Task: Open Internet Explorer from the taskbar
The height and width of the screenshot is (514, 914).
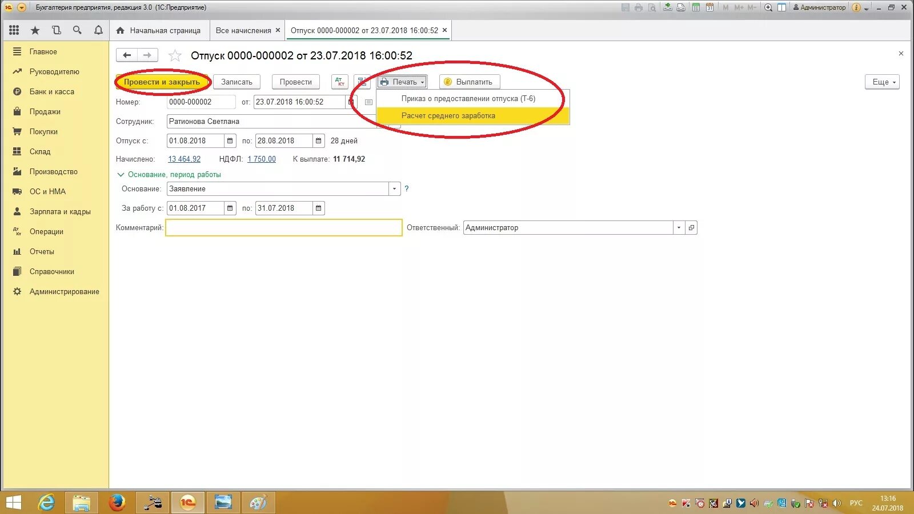Action: click(x=47, y=503)
